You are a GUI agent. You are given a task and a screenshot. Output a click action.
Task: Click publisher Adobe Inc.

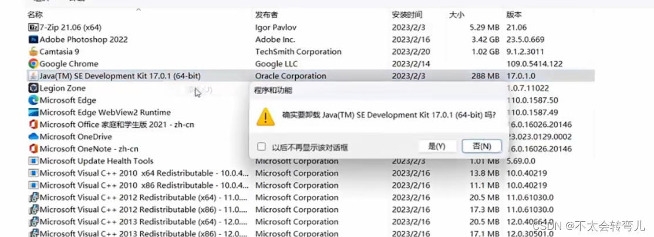click(275, 39)
